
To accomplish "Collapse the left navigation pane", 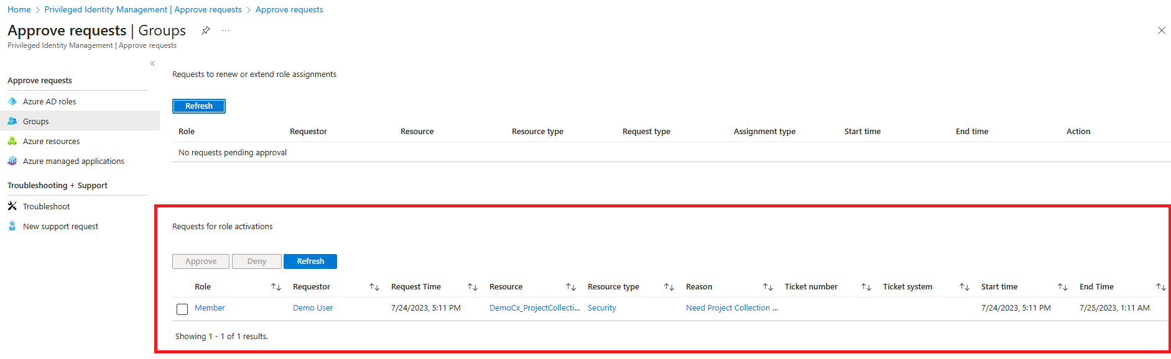I will click(x=152, y=63).
